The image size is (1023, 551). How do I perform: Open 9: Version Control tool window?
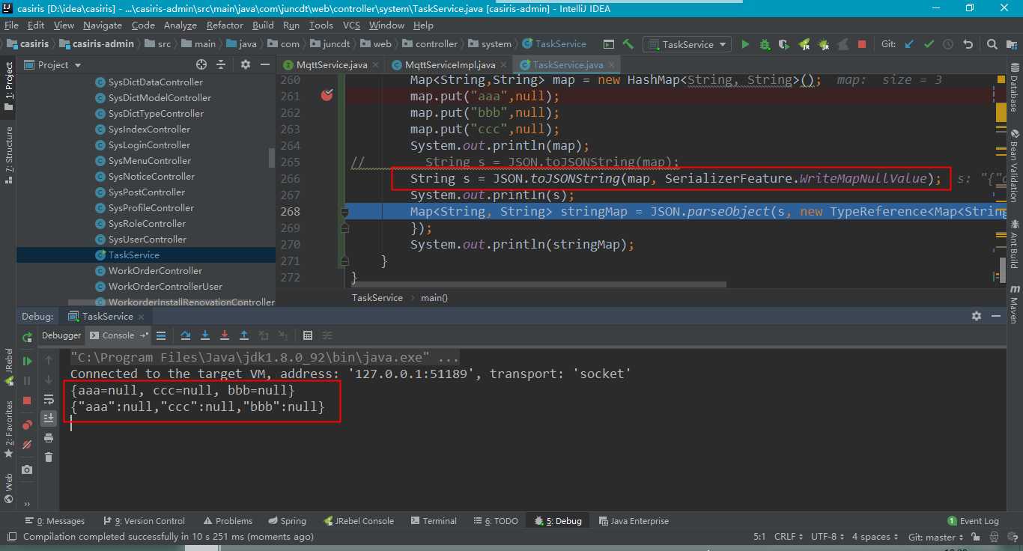[144, 521]
